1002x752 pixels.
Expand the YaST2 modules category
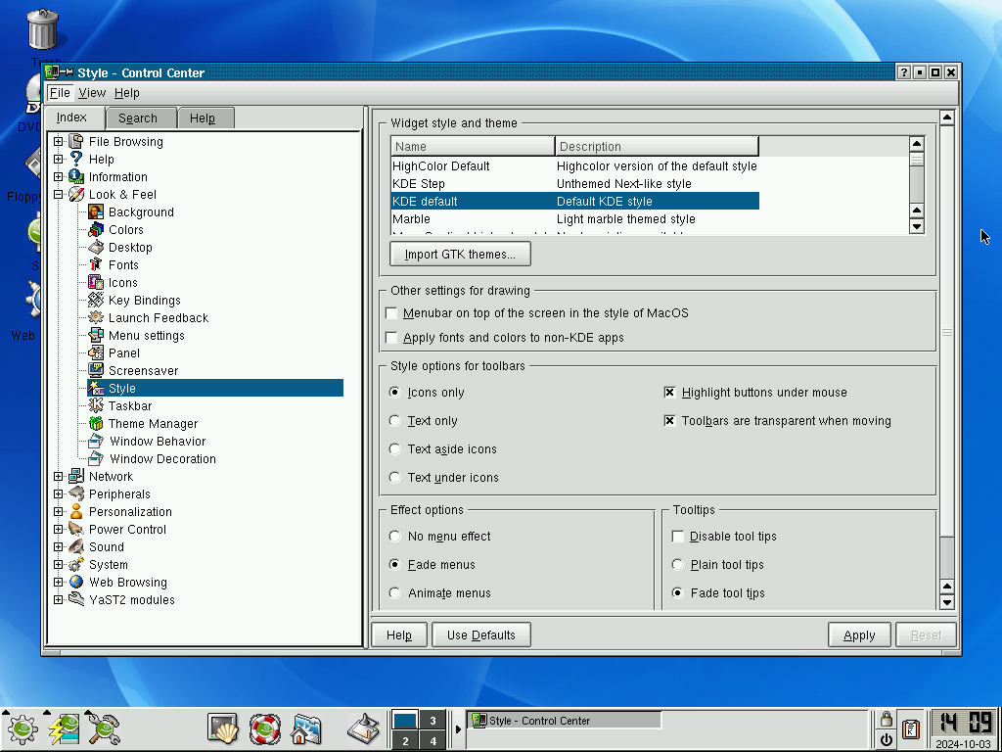click(58, 600)
